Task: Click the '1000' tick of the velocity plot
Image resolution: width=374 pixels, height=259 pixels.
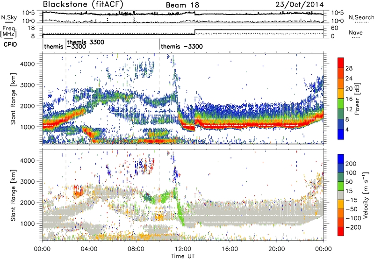Action: click(28, 223)
